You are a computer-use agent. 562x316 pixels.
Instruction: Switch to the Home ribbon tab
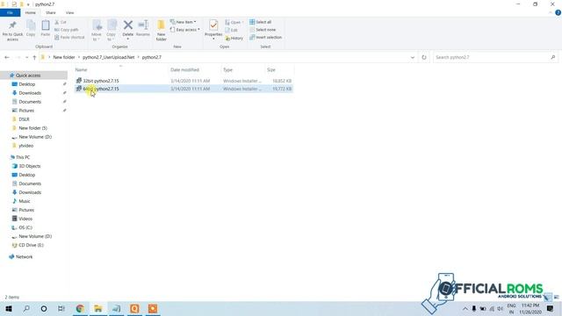click(x=31, y=12)
